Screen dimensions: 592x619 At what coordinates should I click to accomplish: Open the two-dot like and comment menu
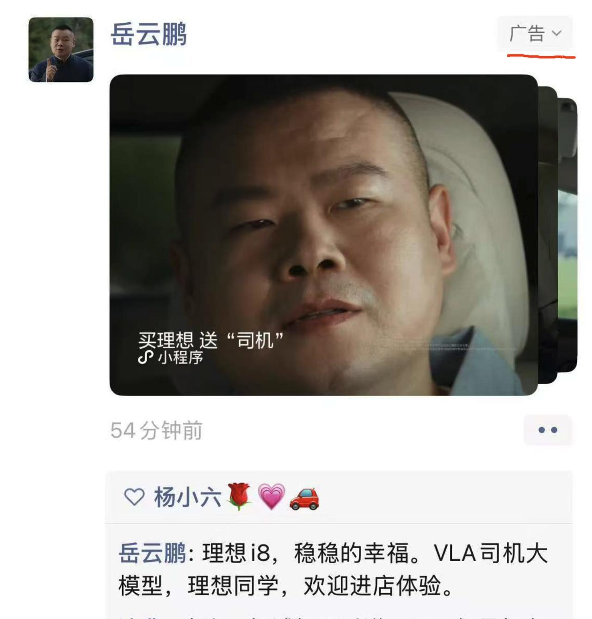point(548,430)
